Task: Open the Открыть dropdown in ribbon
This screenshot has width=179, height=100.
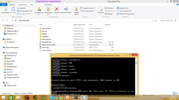Action: [x=109, y=8]
